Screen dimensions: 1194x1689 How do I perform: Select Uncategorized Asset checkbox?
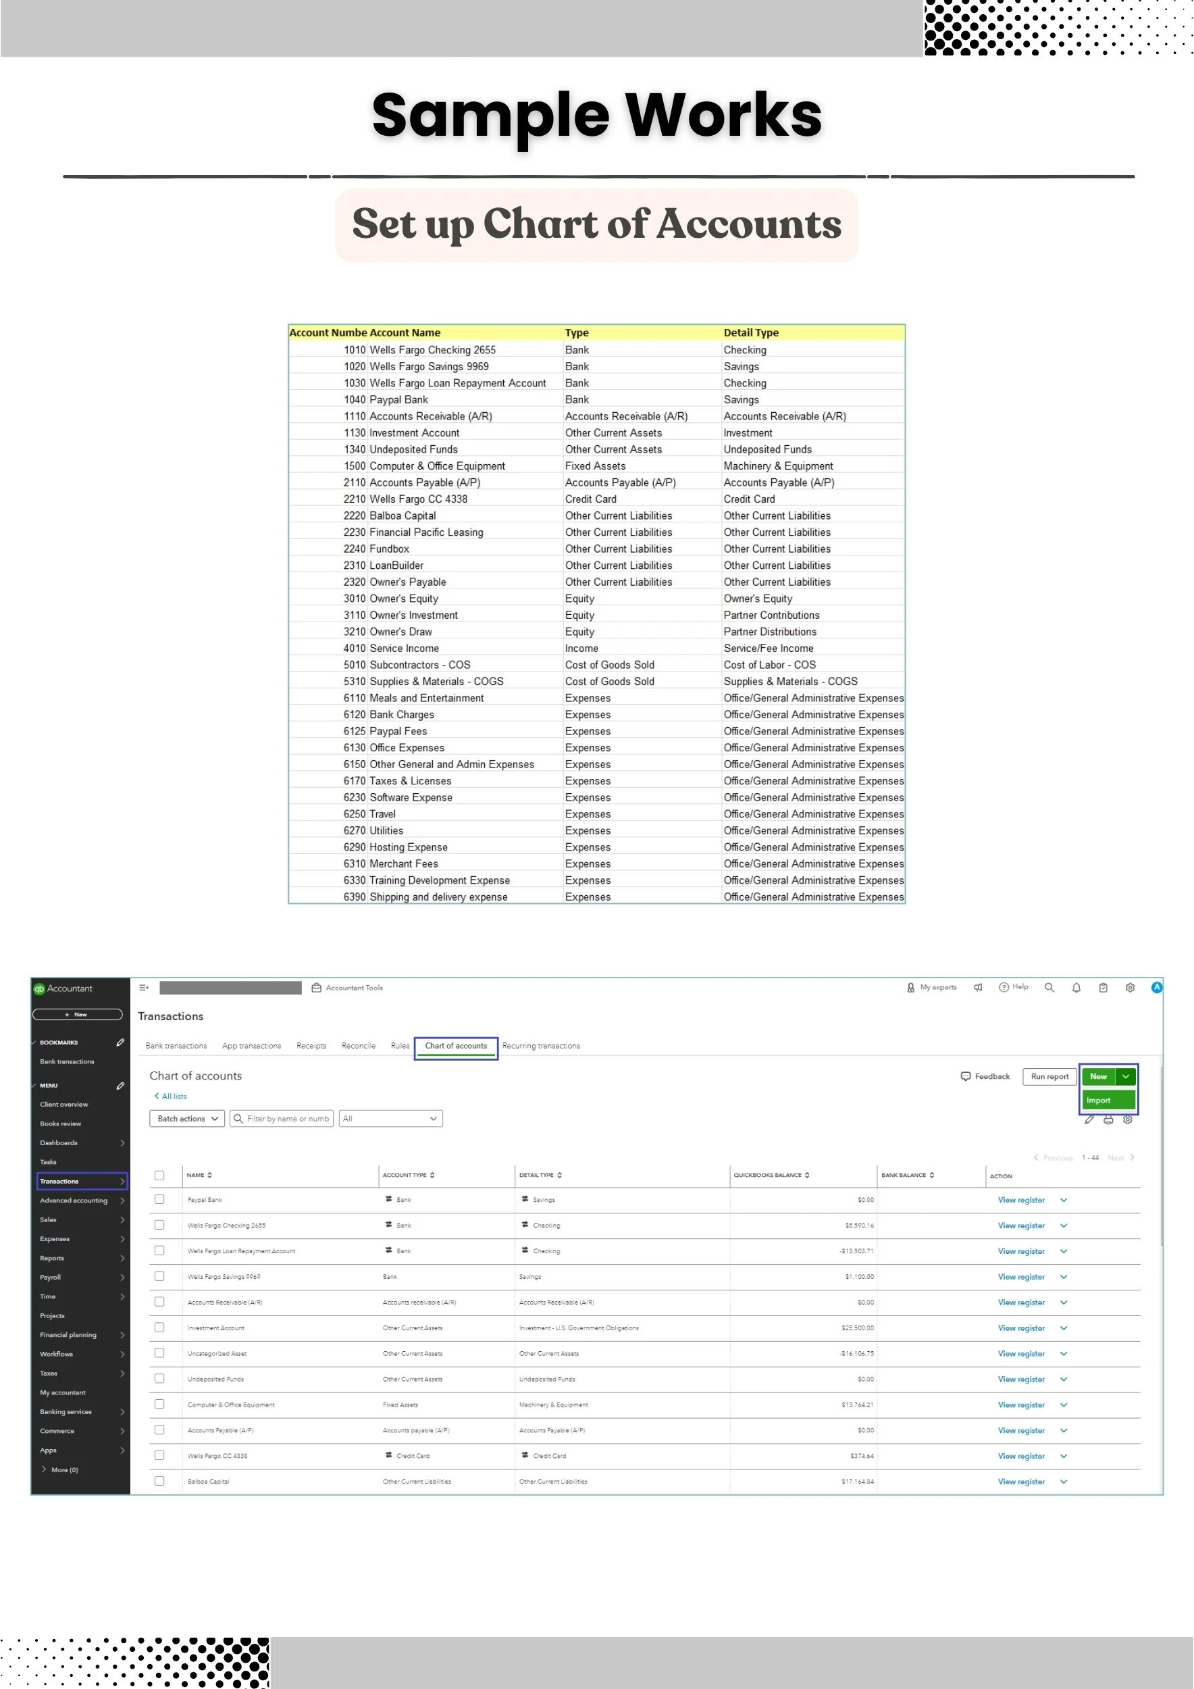click(159, 1353)
